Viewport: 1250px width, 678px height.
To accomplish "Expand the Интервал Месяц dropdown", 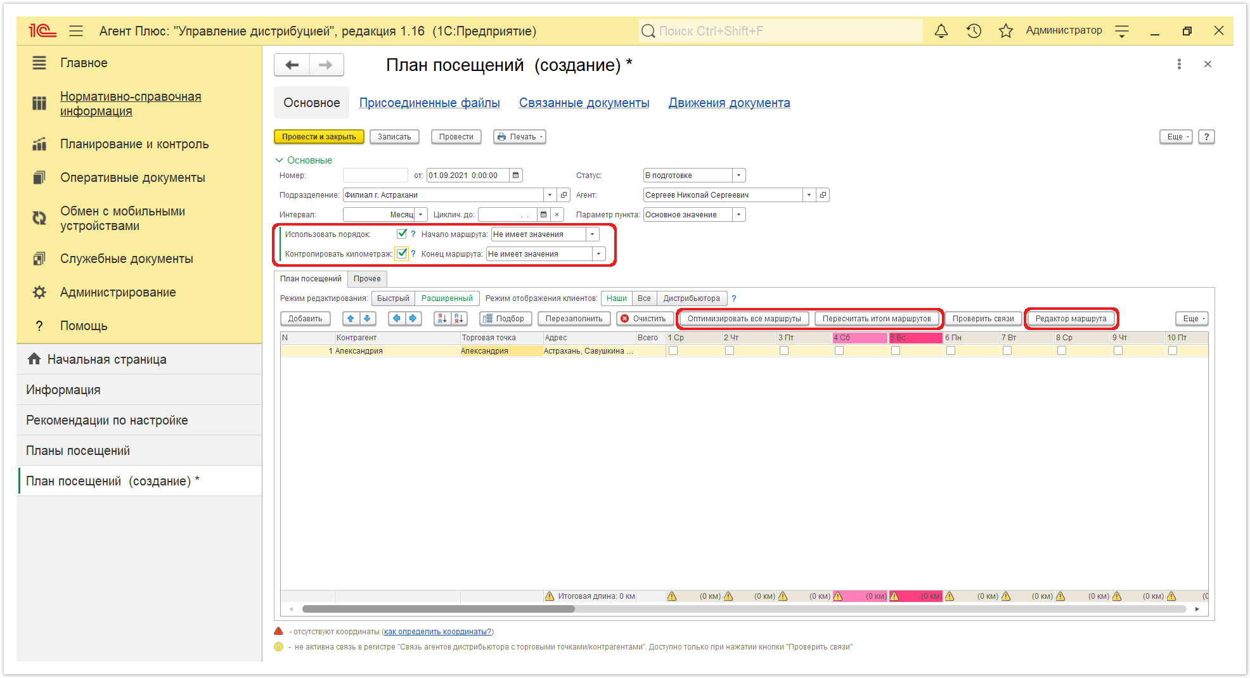I will (x=421, y=215).
